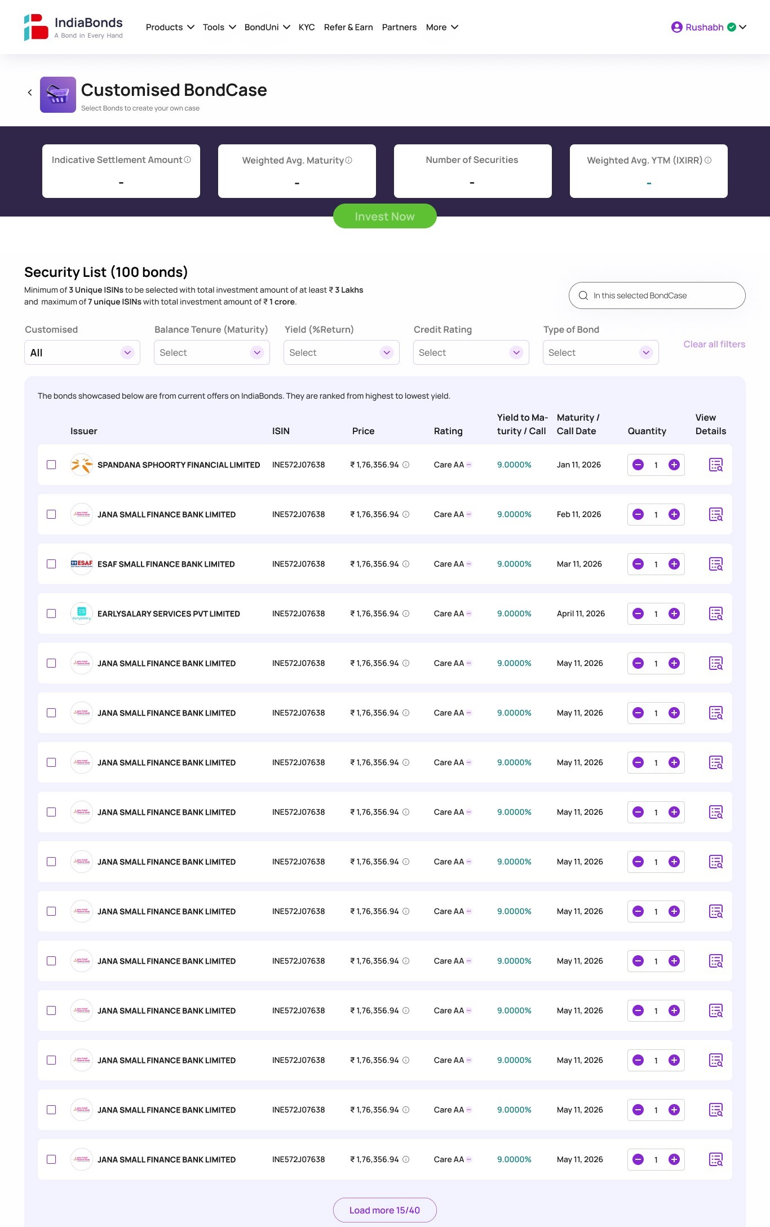The height and width of the screenshot is (1227, 770).
Task: Click Spandana Sphoorty Financial Limited issuer name
Action: click(179, 465)
